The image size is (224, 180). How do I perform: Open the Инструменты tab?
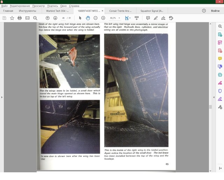pyautogui.click(x=28, y=11)
